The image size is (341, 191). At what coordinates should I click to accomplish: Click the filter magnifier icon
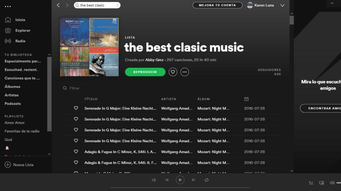coord(65,88)
